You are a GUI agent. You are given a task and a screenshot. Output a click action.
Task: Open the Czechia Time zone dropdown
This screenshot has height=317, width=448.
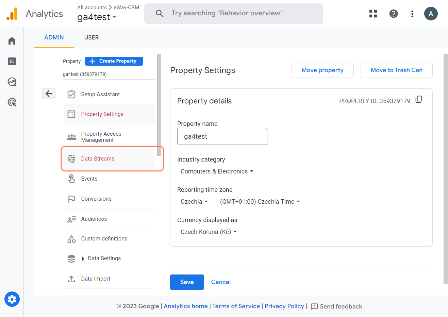[x=260, y=202]
